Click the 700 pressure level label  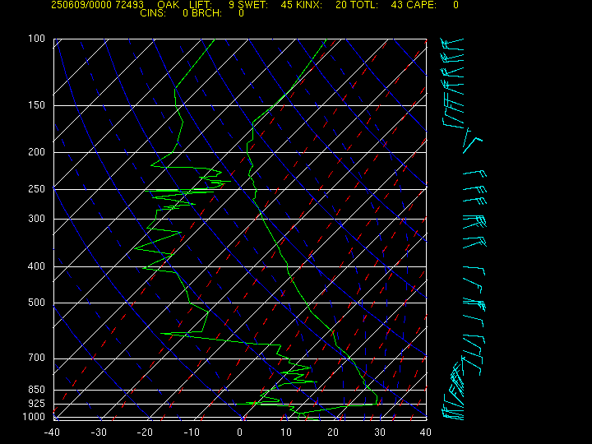pyautogui.click(x=37, y=358)
